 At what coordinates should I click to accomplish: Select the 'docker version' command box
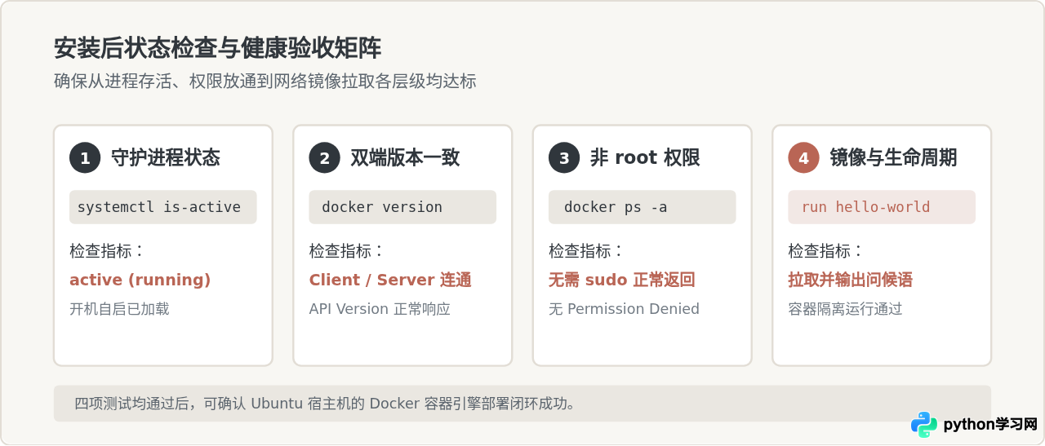click(402, 207)
